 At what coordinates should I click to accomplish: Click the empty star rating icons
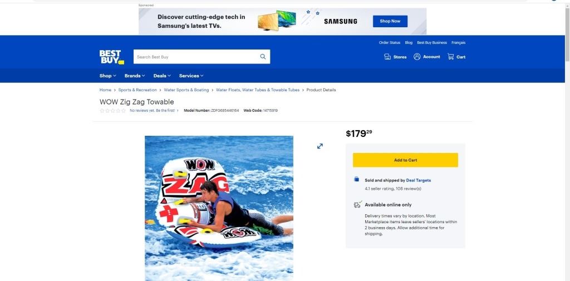click(x=112, y=111)
